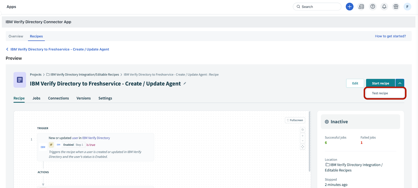Image resolution: width=418 pixels, height=188 pixels.
Task: Click the recipe document icon
Action: click(20, 80)
